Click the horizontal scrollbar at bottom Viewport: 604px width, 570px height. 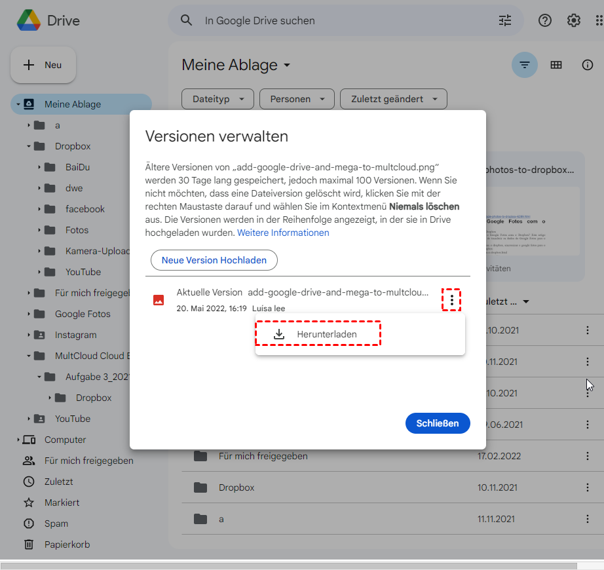pos(288,566)
